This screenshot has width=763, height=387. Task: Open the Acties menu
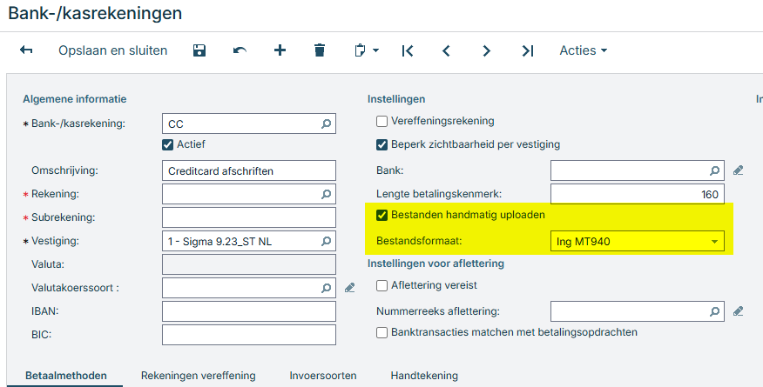[x=584, y=50]
